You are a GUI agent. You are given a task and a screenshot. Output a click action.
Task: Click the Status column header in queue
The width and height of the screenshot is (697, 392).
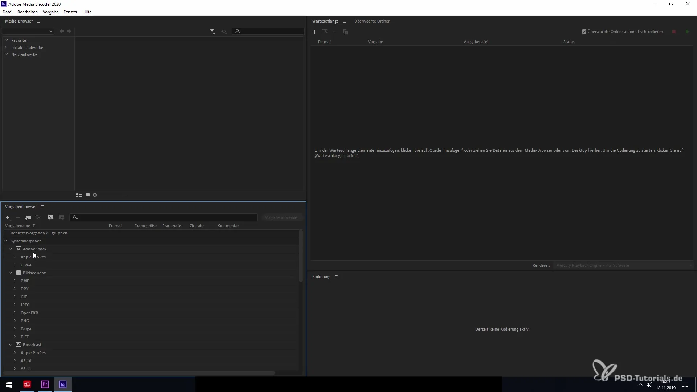click(569, 42)
